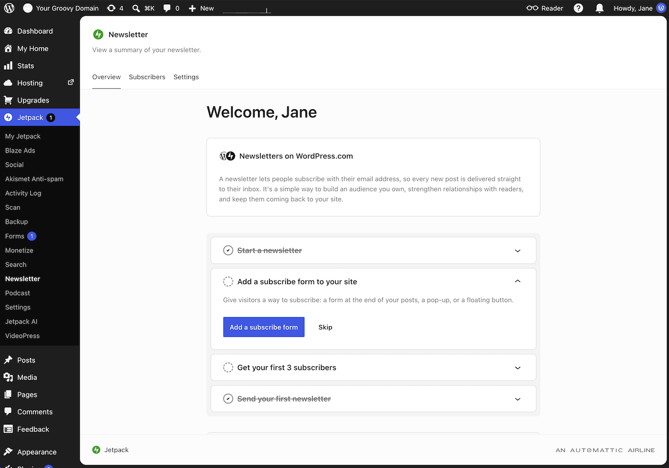Click the Howdy, Jane profile avatar

coord(661,8)
